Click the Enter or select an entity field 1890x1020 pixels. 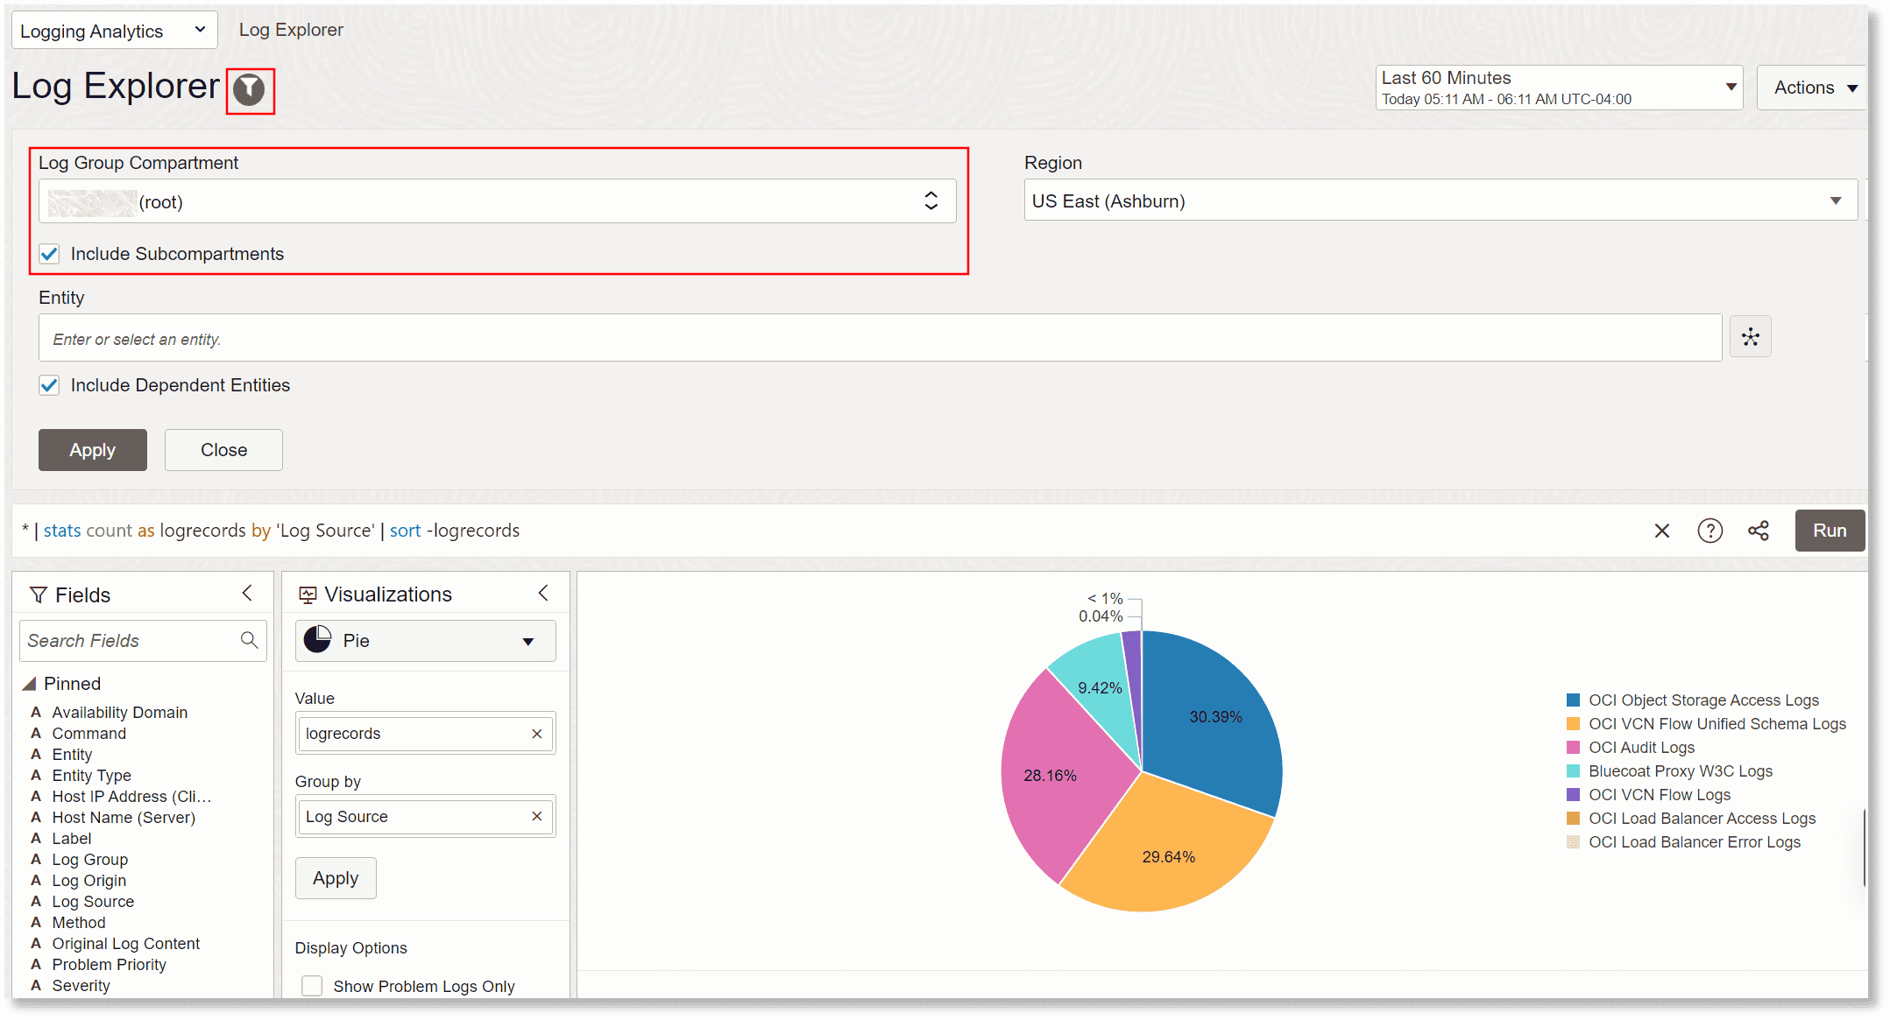click(879, 339)
